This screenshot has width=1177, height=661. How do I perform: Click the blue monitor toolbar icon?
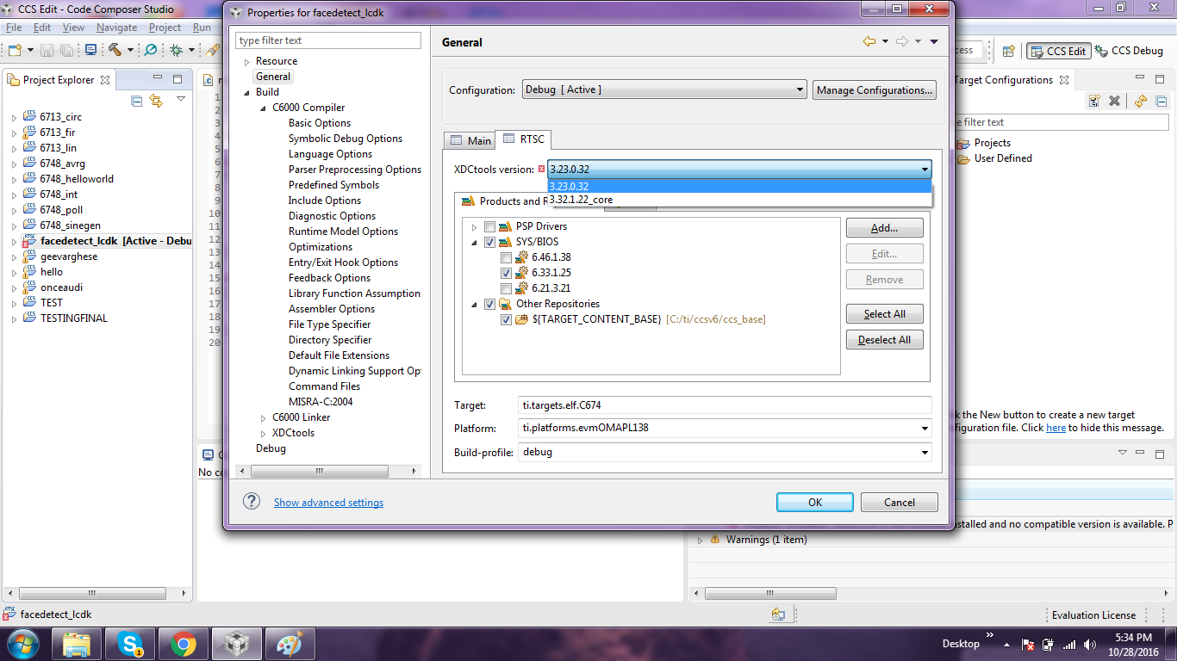[90, 51]
